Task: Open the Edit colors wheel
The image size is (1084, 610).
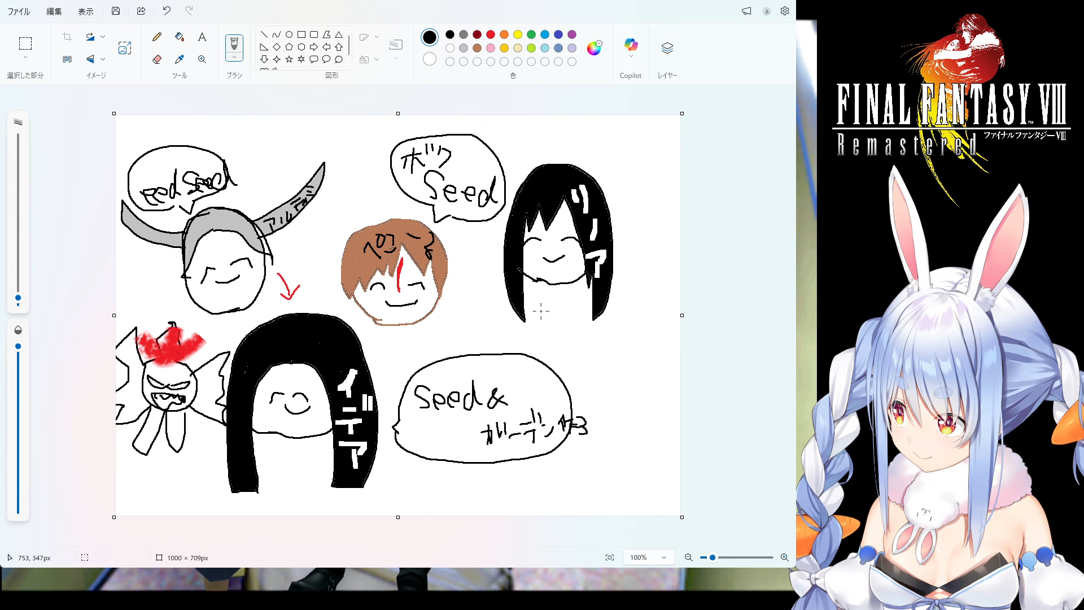Action: tap(593, 49)
